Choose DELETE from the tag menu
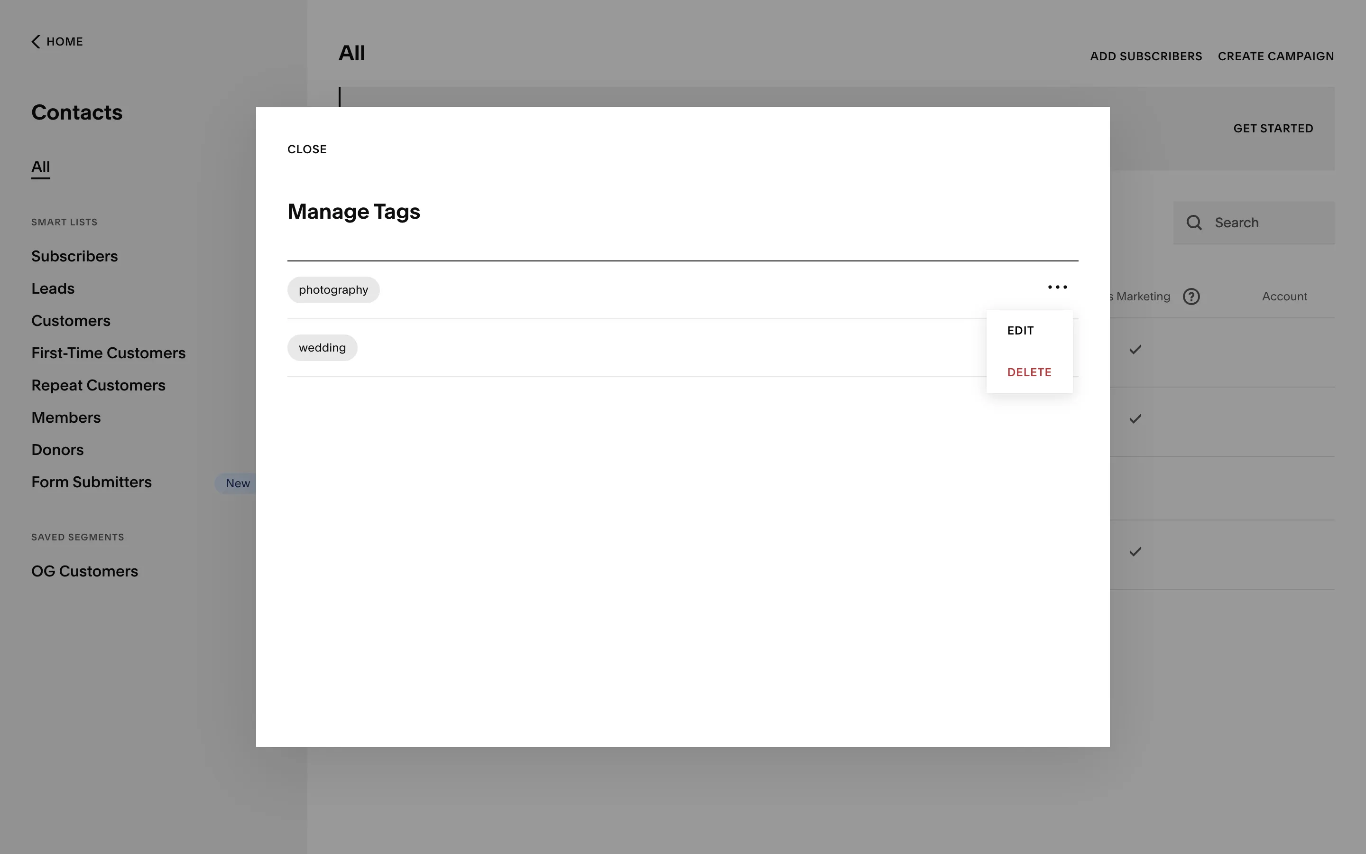1366x854 pixels. [x=1028, y=372]
